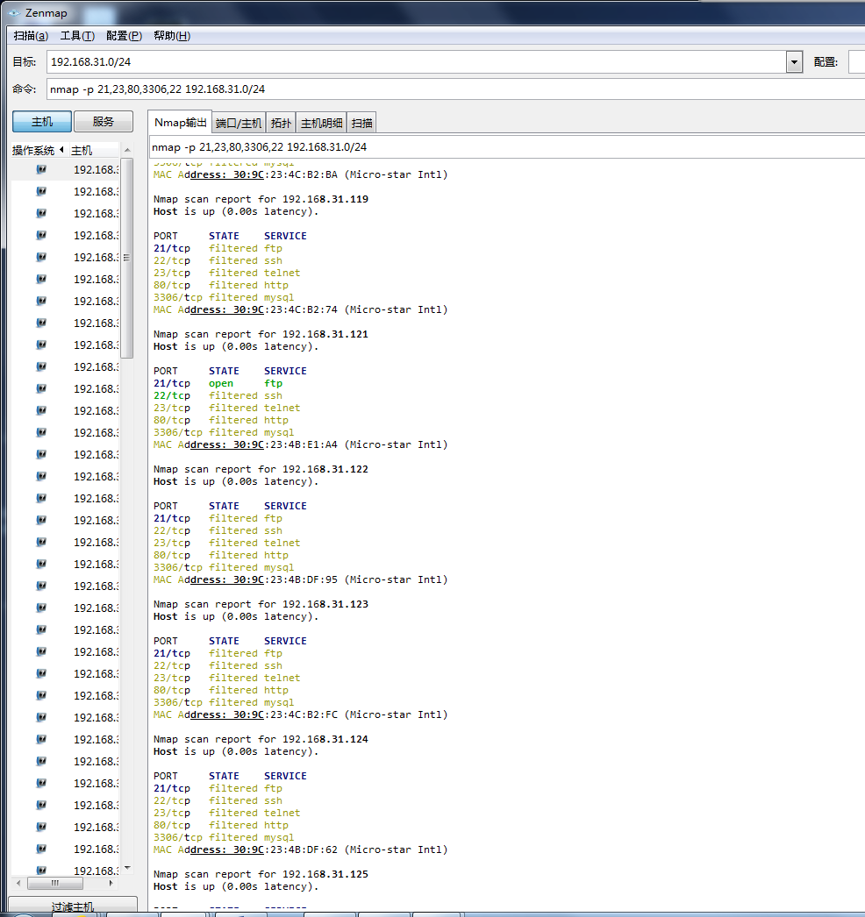Image resolution: width=865 pixels, height=917 pixels.
Task: Click the 命令 command input field
Action: click(x=455, y=89)
